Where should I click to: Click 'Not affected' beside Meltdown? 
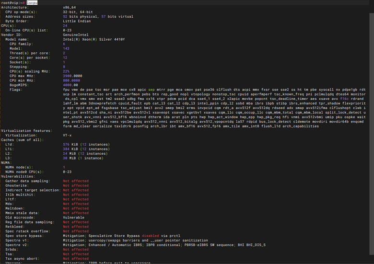click(x=76, y=208)
